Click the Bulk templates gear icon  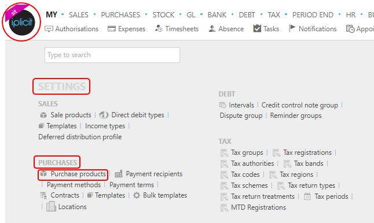click(x=137, y=195)
